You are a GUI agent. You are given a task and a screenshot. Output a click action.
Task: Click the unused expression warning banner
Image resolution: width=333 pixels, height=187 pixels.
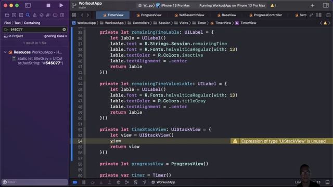pos(281,141)
